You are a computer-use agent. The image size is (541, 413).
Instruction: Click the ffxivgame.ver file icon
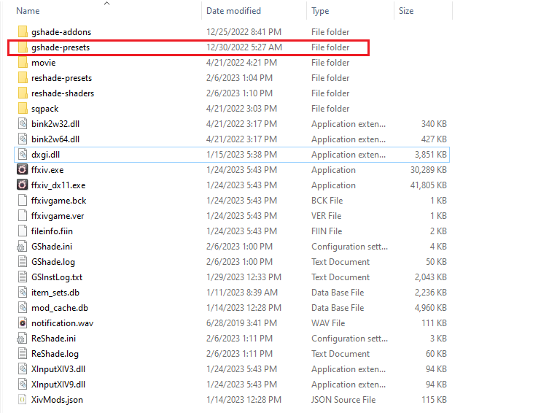[23, 216]
